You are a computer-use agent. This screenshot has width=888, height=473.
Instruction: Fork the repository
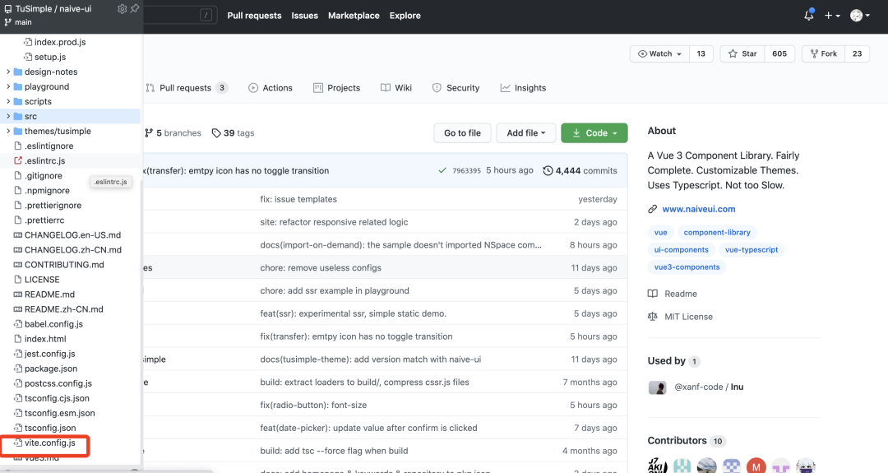(x=822, y=53)
